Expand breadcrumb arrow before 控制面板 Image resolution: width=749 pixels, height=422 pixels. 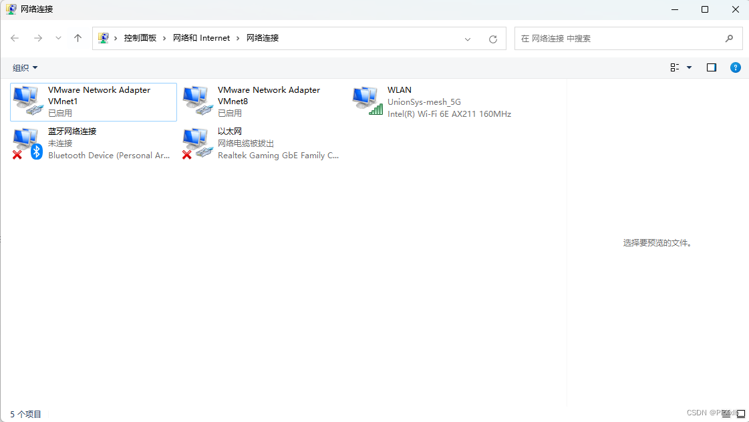(116, 38)
